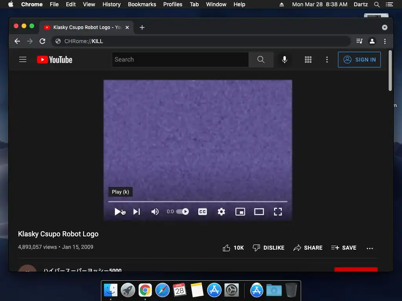Open Chrome profile avatar icon
Image resolution: width=402 pixels, height=301 pixels.
pyautogui.click(x=372, y=41)
